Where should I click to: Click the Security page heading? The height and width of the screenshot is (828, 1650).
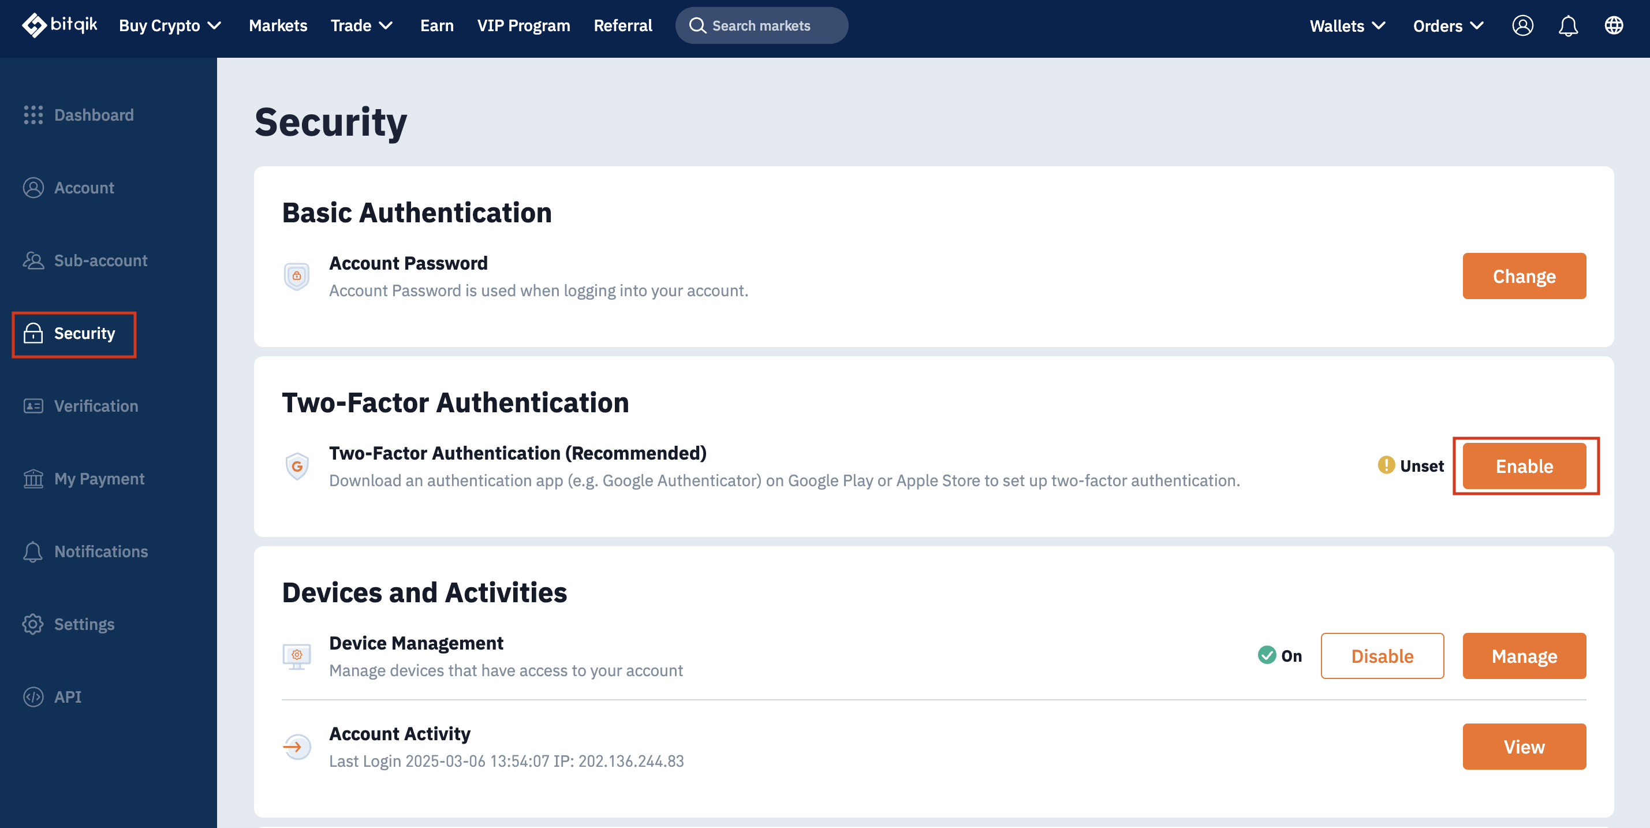click(x=330, y=122)
